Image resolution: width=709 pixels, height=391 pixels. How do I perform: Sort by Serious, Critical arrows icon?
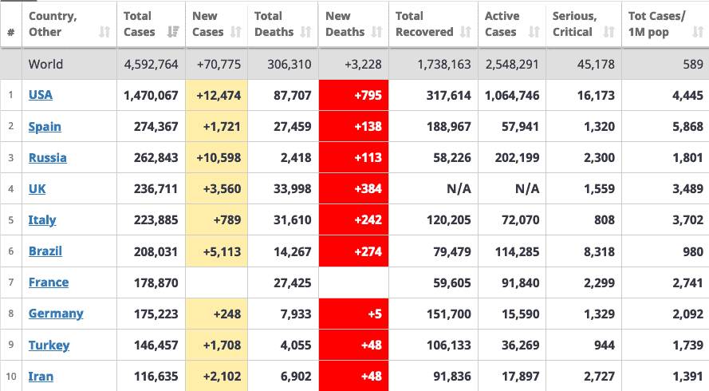point(609,32)
